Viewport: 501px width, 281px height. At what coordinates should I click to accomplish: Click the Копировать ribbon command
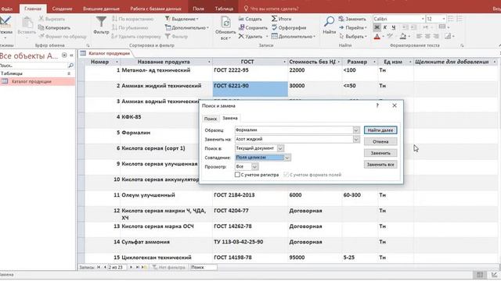tap(54, 28)
